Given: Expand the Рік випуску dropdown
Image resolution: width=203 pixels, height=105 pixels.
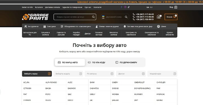Looking at the screenshot, I should click(x=100, y=74).
